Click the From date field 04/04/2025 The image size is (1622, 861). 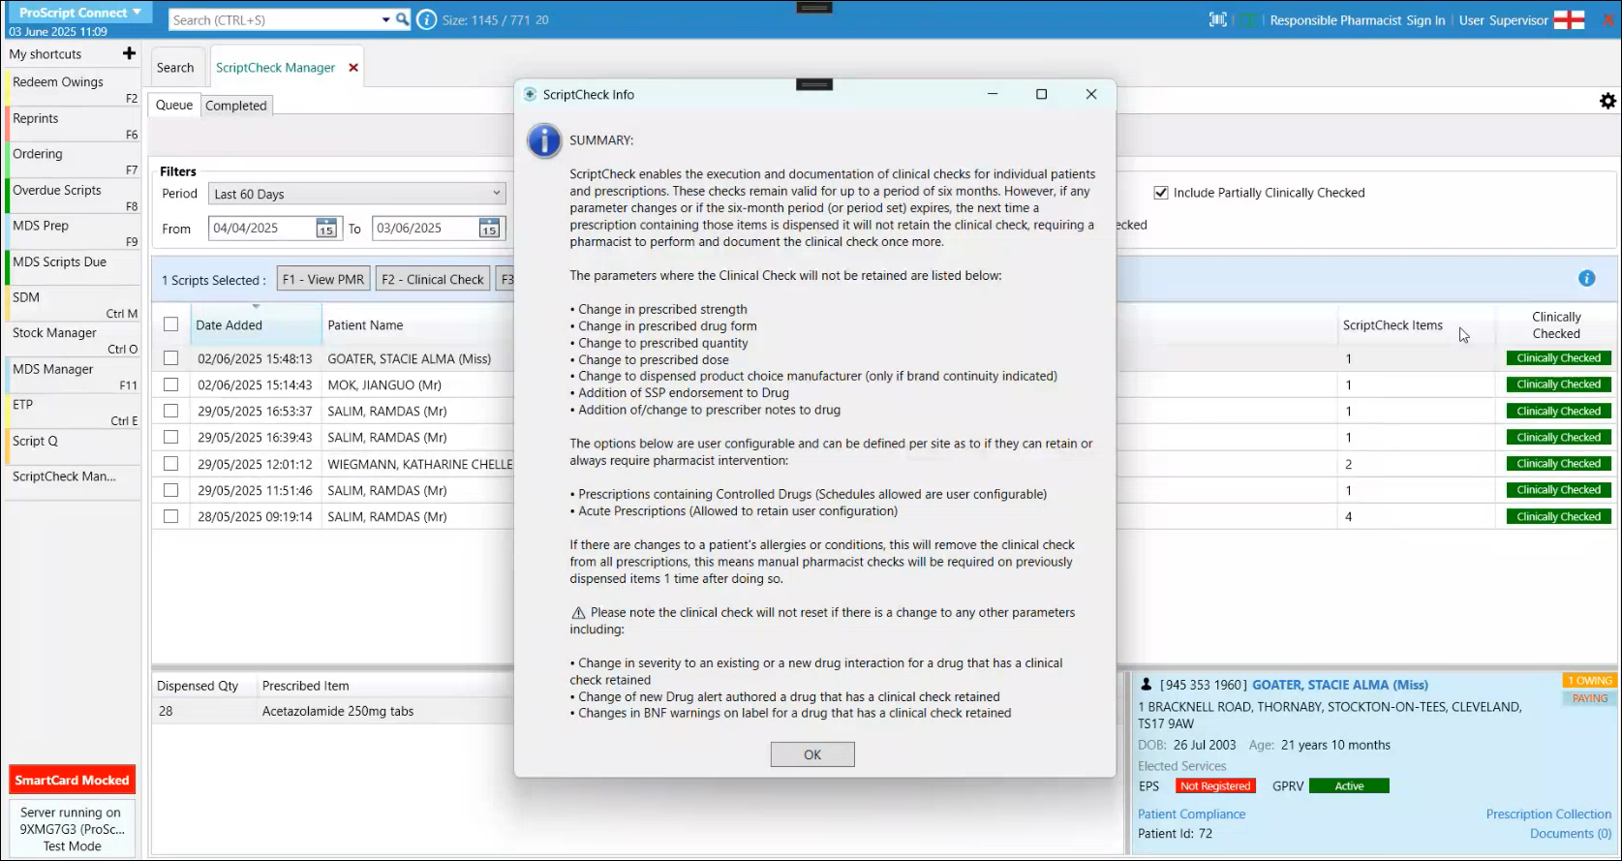tap(261, 229)
